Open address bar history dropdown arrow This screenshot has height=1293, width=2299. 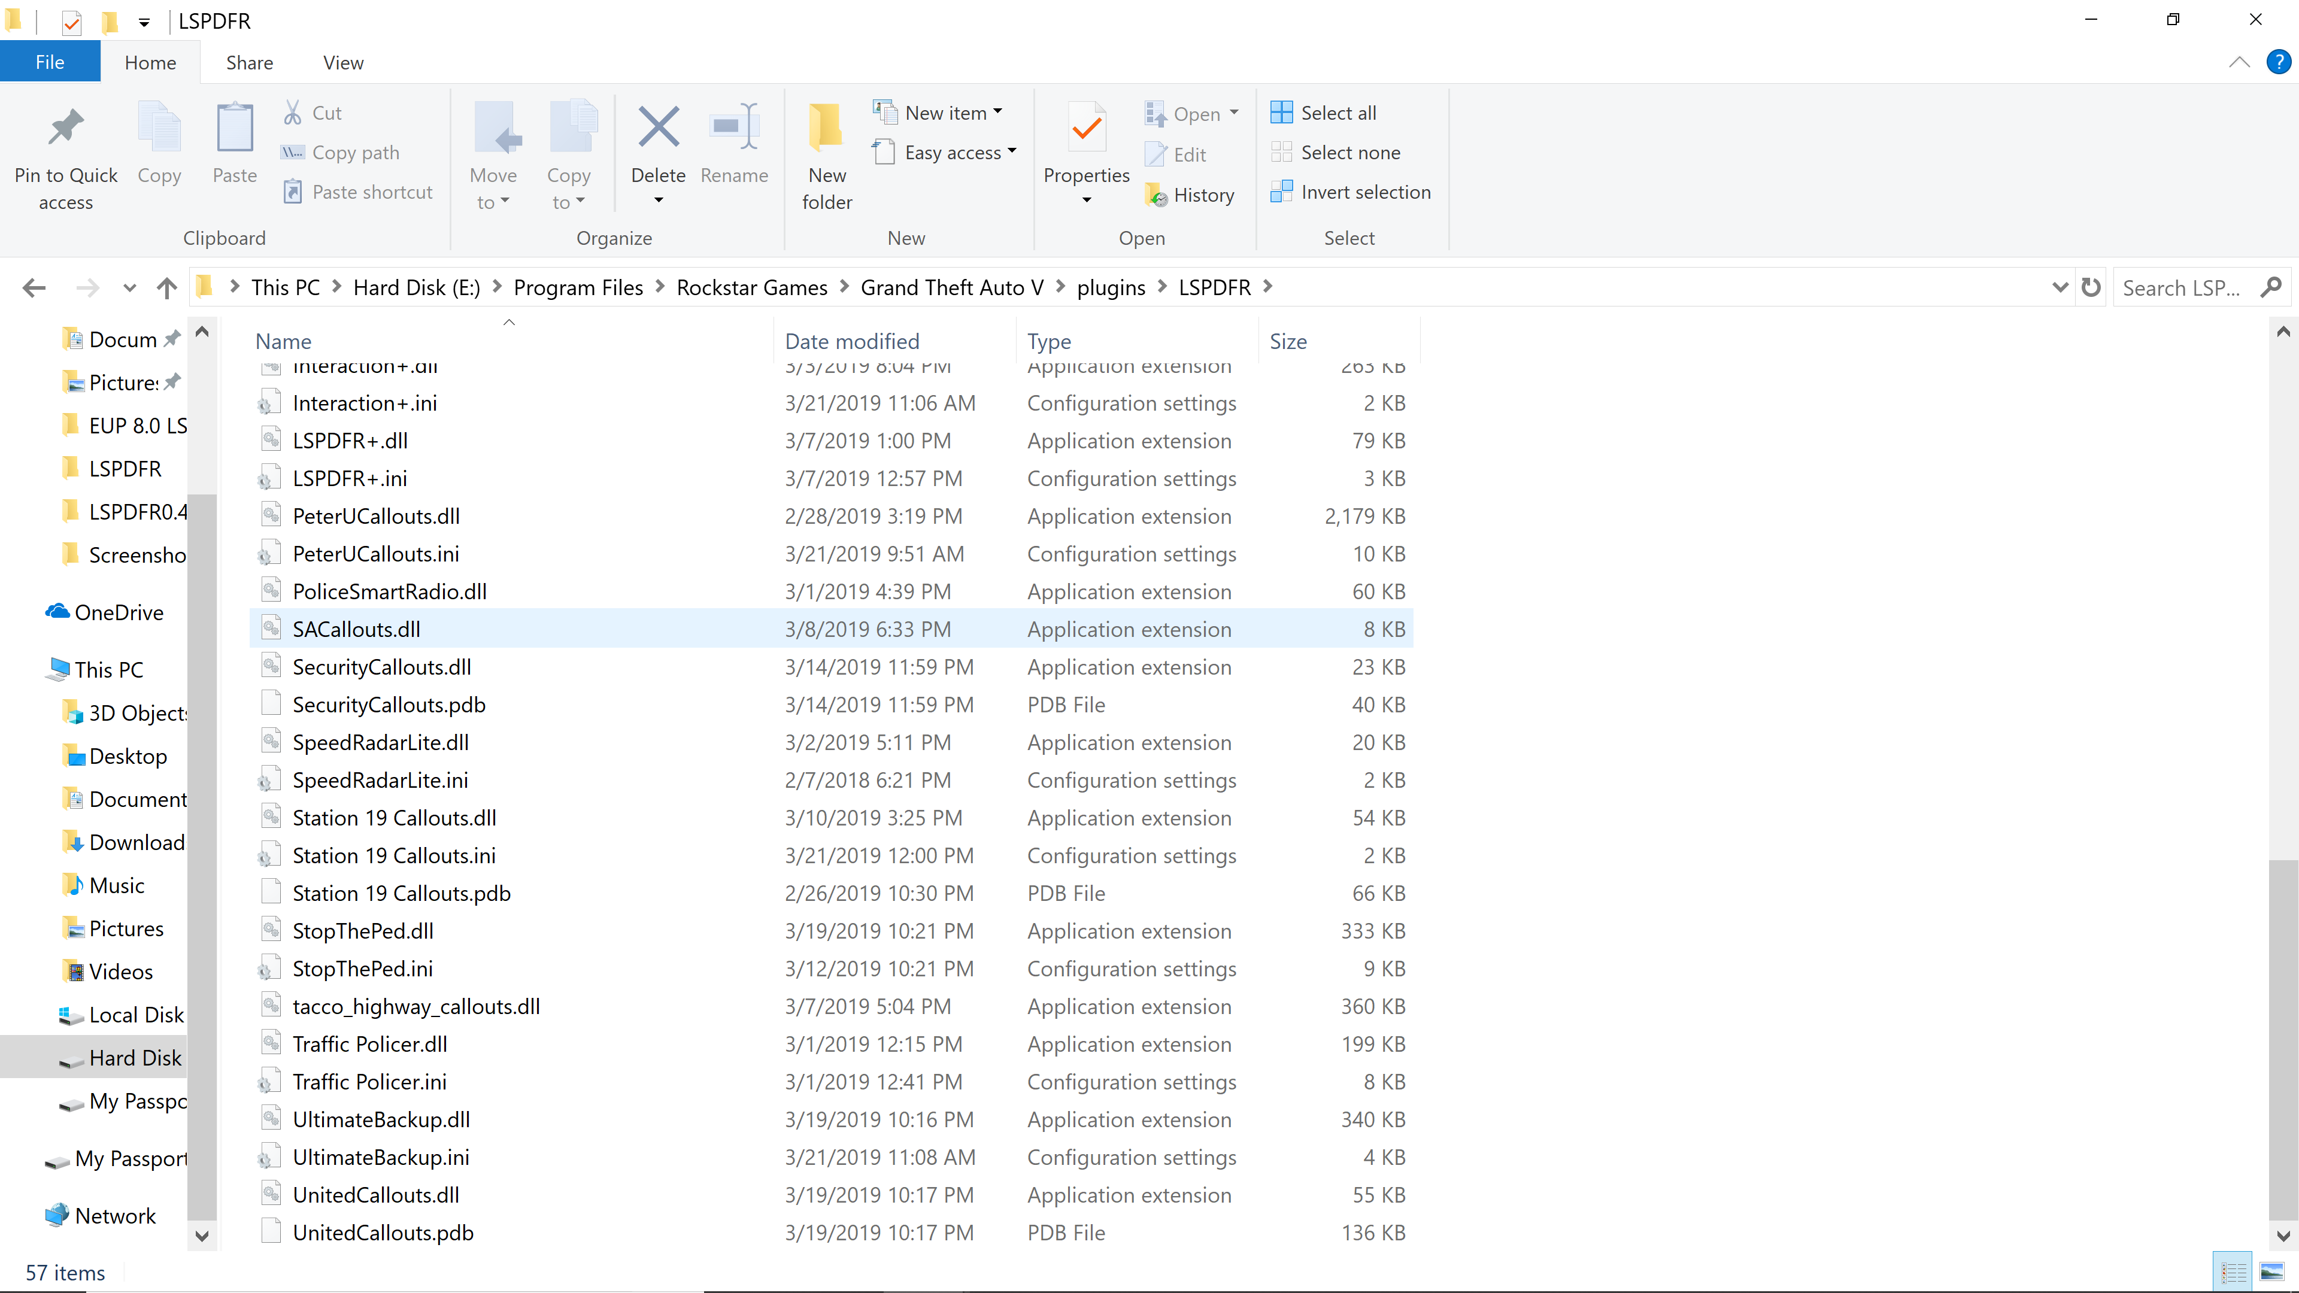(x=2061, y=287)
